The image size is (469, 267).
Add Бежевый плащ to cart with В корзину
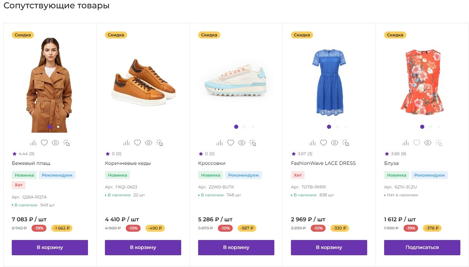coord(50,247)
